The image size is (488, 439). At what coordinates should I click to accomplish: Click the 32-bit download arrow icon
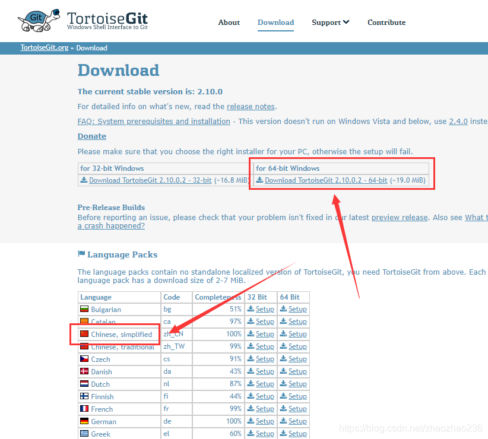84,180
